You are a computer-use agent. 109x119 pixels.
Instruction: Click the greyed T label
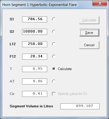pos(11,69)
